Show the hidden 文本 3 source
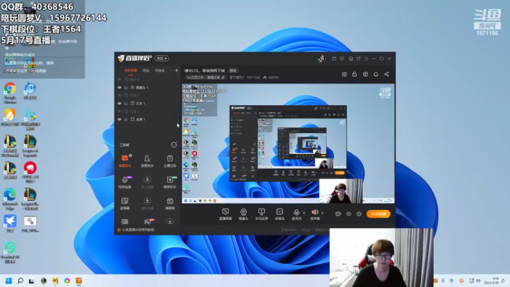510x287 pixels. click(x=119, y=95)
